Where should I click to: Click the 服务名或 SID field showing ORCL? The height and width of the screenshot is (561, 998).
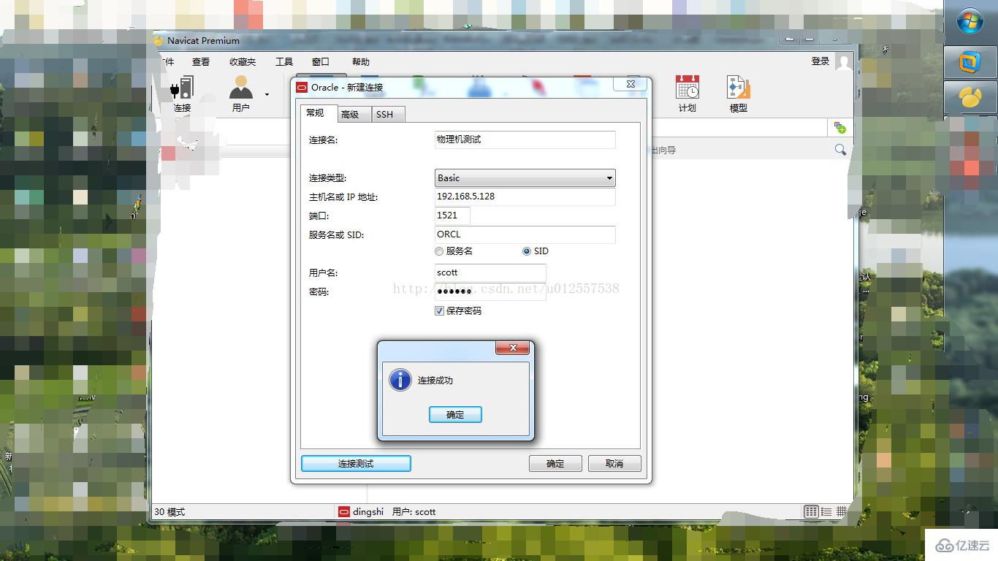(x=525, y=234)
